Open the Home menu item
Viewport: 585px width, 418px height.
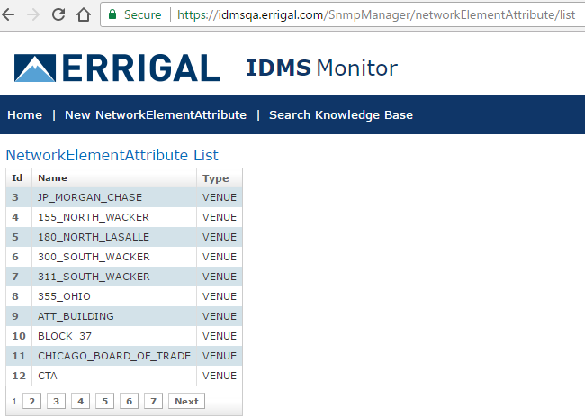(24, 115)
